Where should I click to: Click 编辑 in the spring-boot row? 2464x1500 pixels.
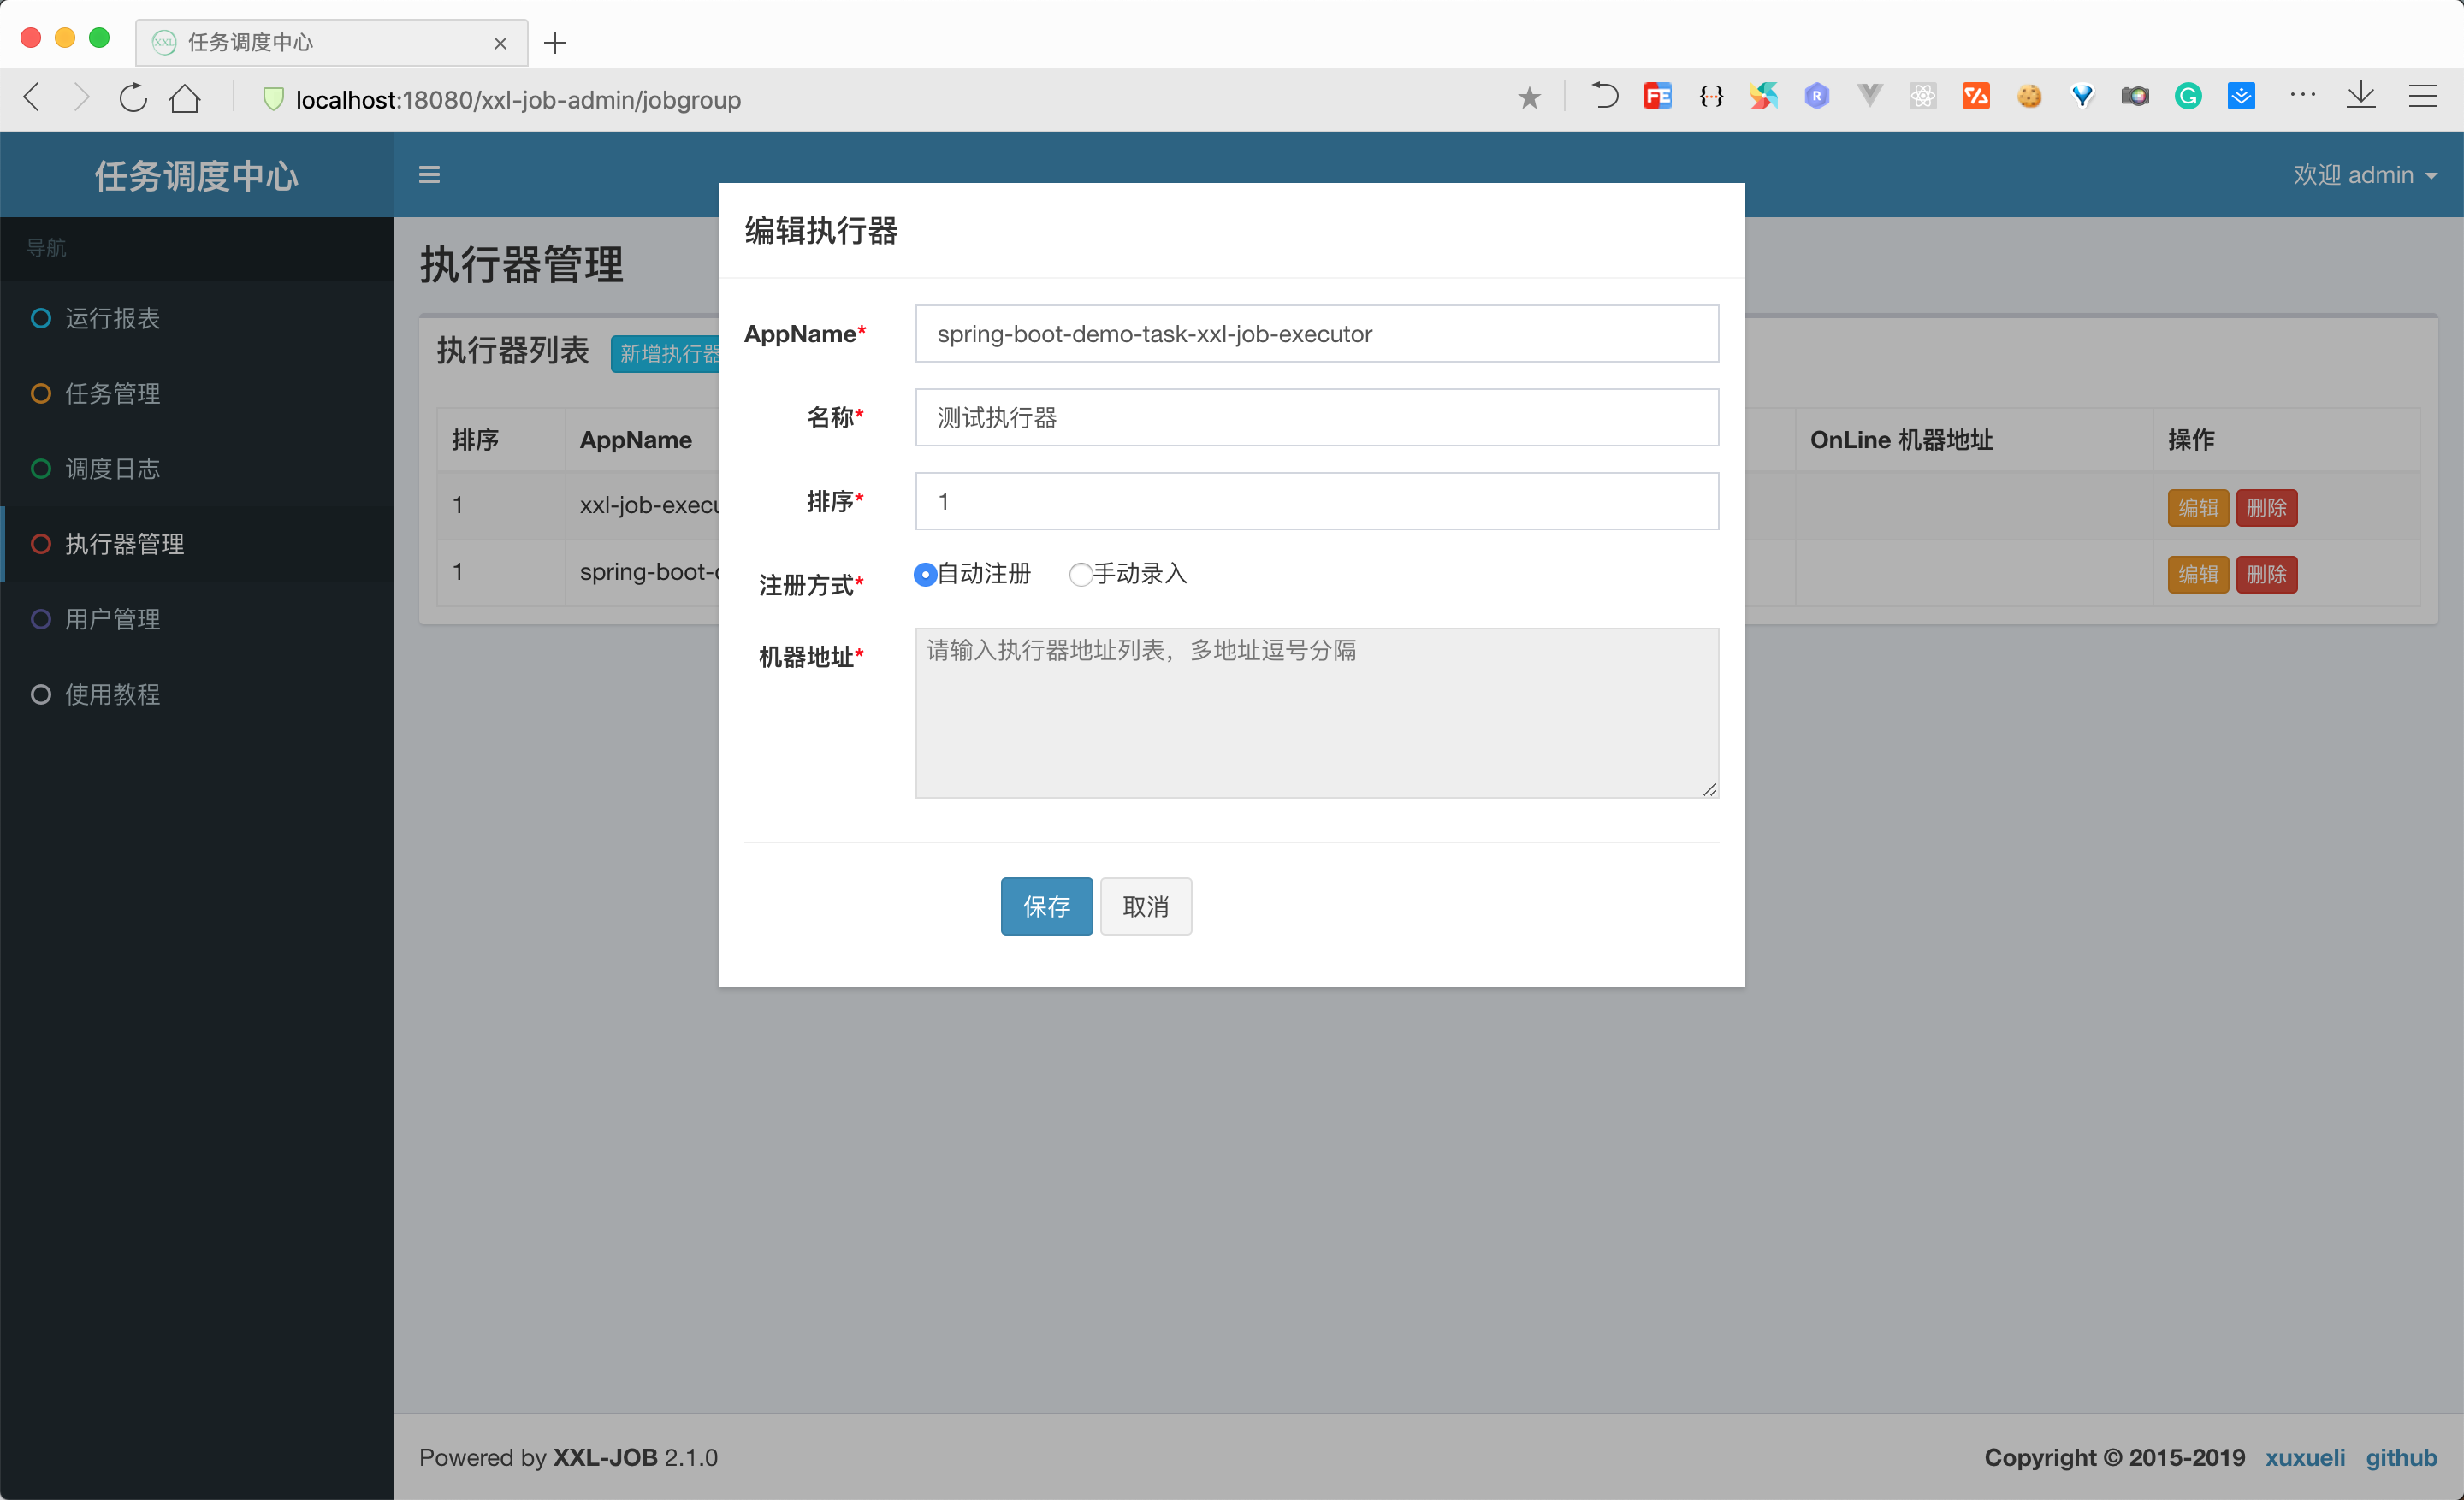2198,575
